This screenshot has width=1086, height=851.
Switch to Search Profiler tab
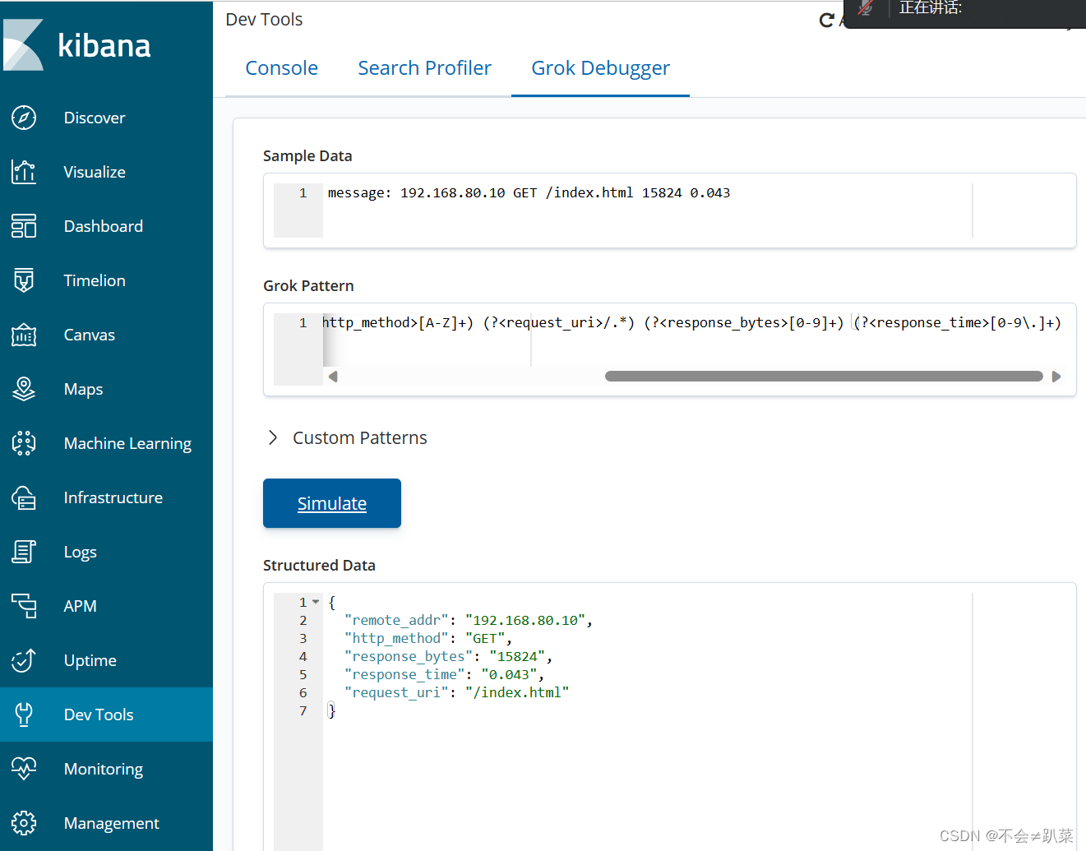coord(424,68)
